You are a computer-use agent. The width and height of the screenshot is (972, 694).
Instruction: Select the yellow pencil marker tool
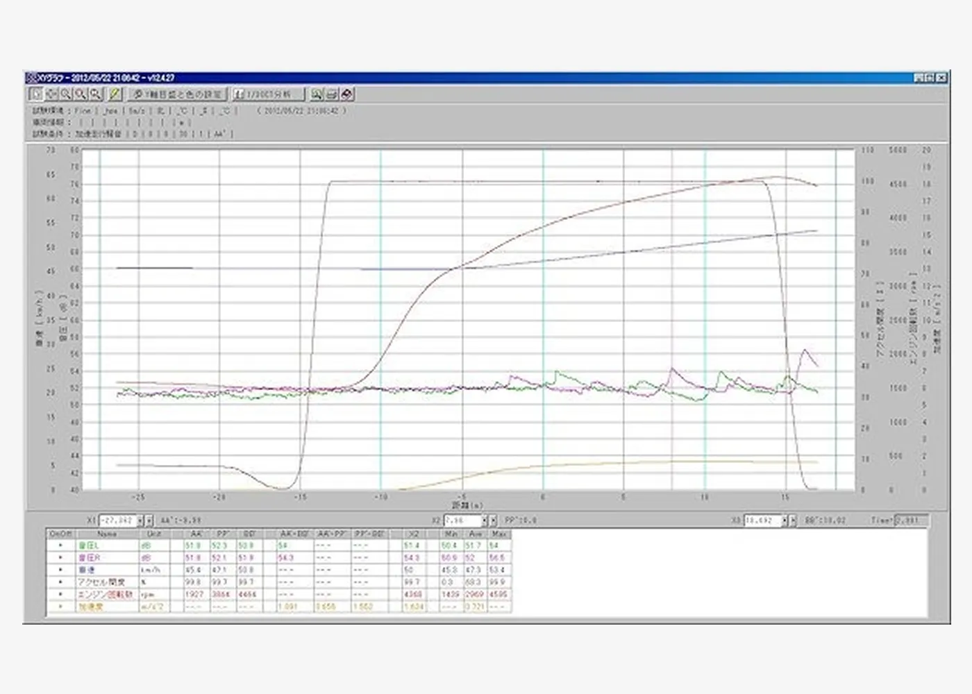[115, 94]
